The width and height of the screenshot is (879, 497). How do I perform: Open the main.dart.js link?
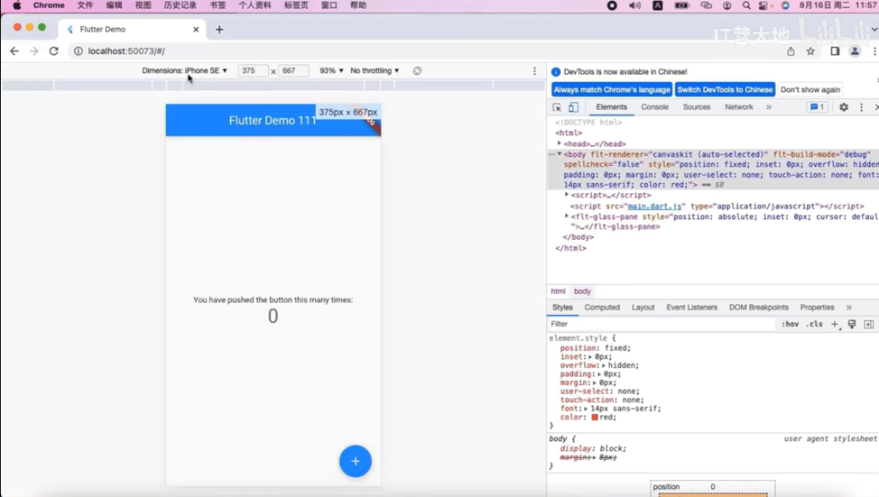coord(654,207)
